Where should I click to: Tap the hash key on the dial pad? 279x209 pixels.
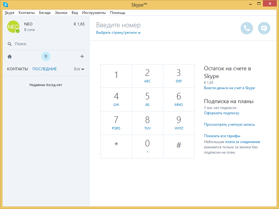[179, 147]
